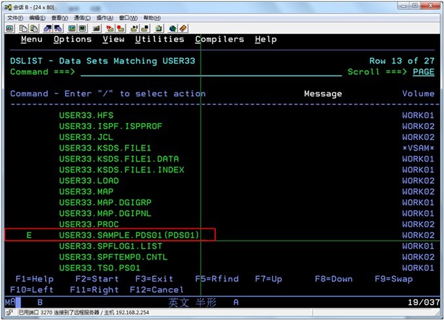Select Help in the ISPF action bar
The image size is (444, 320).
click(x=266, y=39)
